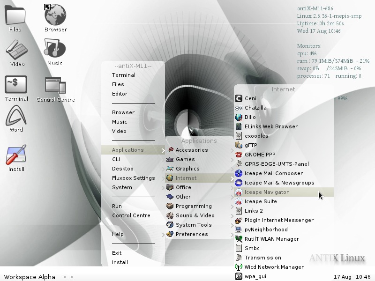Expand the Accessories submenu
This screenshot has width=375, height=281.
pyautogui.click(x=200, y=150)
